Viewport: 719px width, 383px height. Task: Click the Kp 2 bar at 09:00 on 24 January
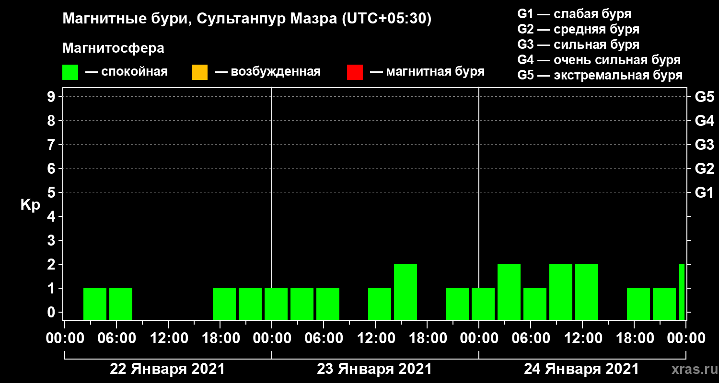(x=561, y=292)
